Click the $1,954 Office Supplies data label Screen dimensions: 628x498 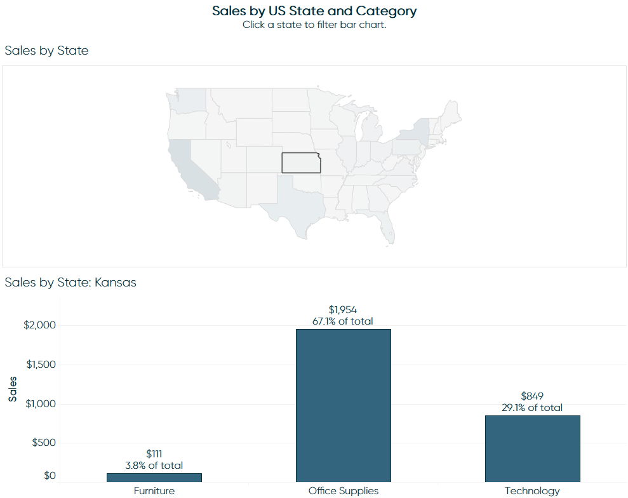343,310
